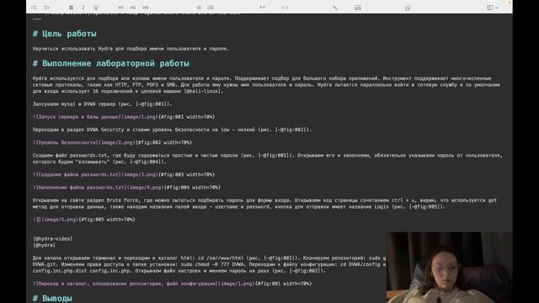Click the line "Запускаем mysql и DVWA сервер"

pos(102,104)
